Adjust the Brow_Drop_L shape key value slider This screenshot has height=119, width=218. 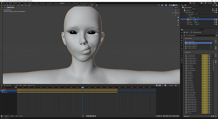point(205,65)
